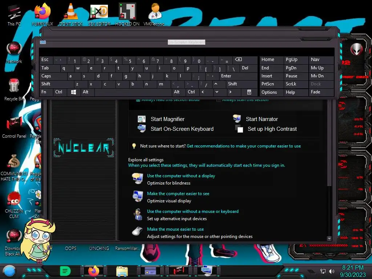Click Start Narrator text link
The width and height of the screenshot is (372, 279).
pos(262,119)
